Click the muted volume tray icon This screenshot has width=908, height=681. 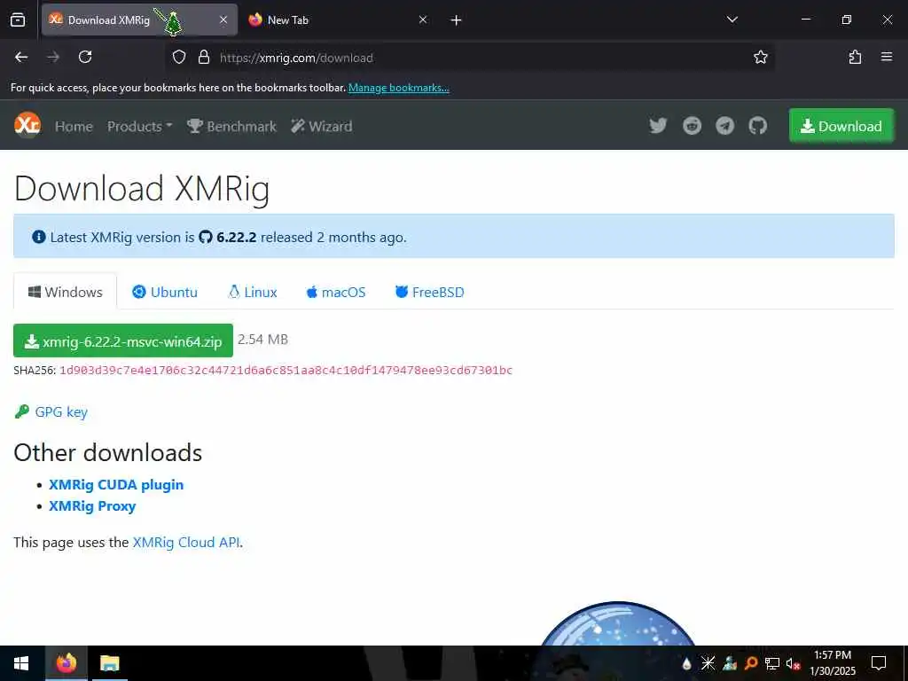[x=793, y=663]
